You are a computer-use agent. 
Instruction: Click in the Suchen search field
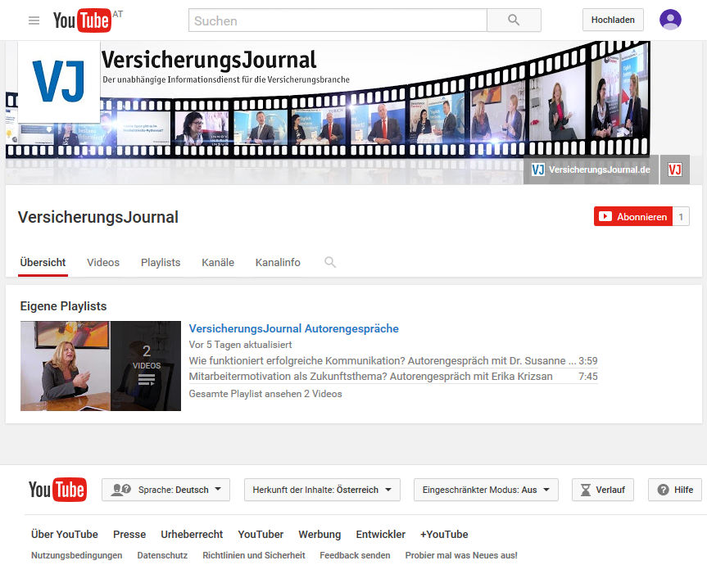coord(338,20)
